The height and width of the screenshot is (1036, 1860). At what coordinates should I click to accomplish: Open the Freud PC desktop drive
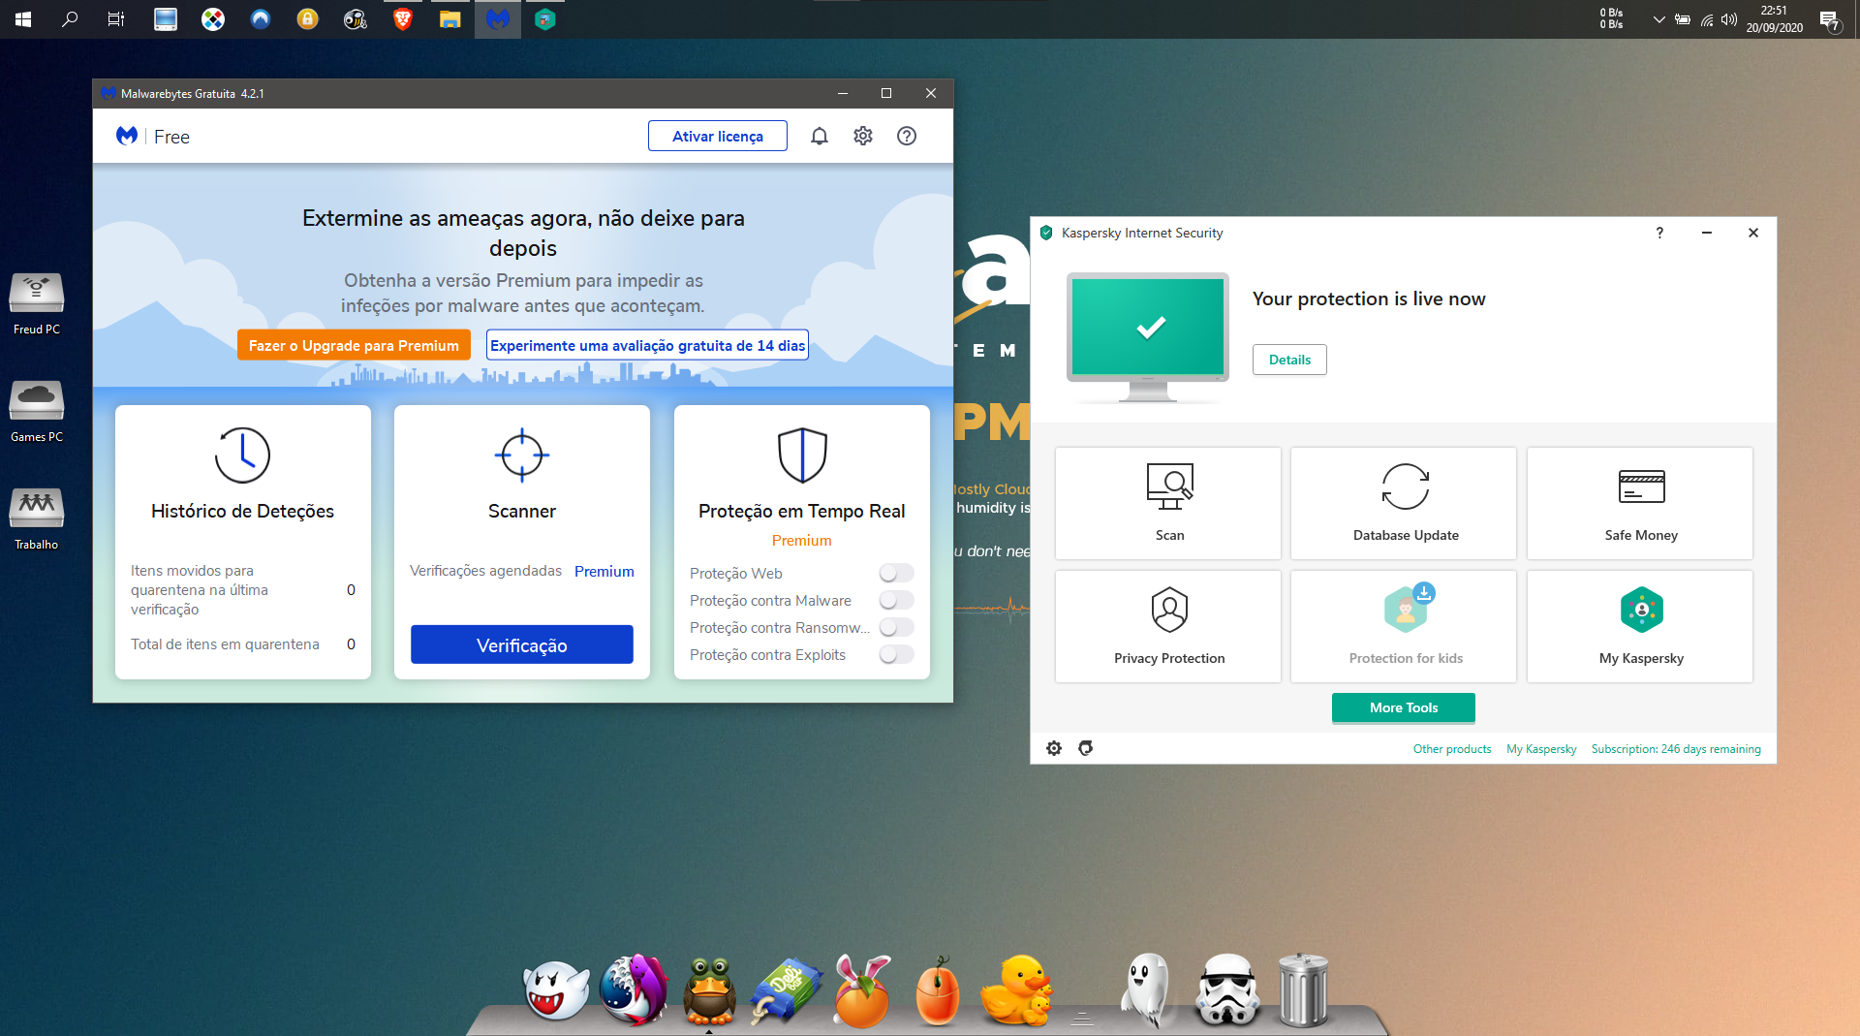coord(37,304)
